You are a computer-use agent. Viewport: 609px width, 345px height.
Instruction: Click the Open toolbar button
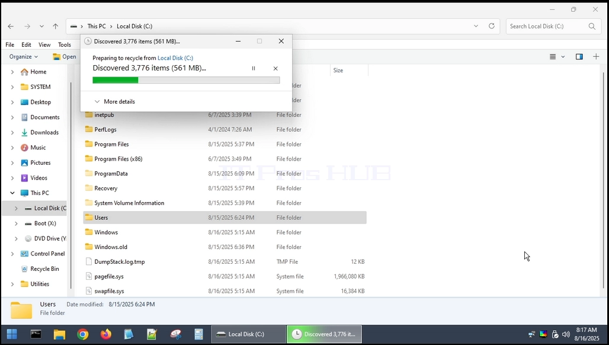[65, 57]
